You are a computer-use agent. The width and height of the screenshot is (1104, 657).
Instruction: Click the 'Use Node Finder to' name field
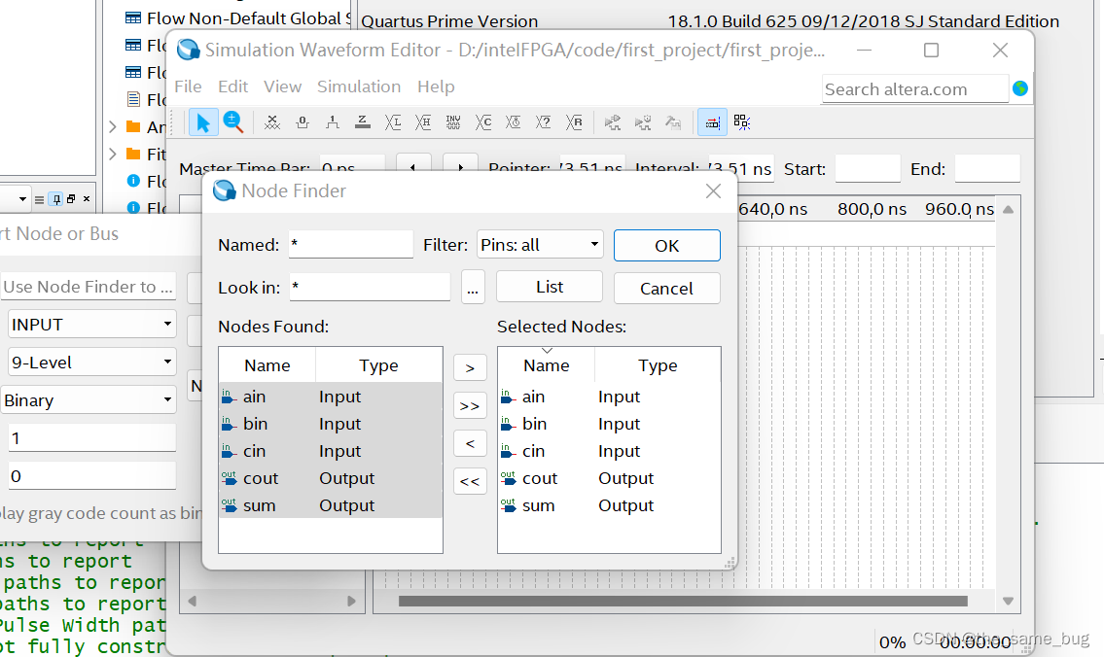tap(88, 287)
